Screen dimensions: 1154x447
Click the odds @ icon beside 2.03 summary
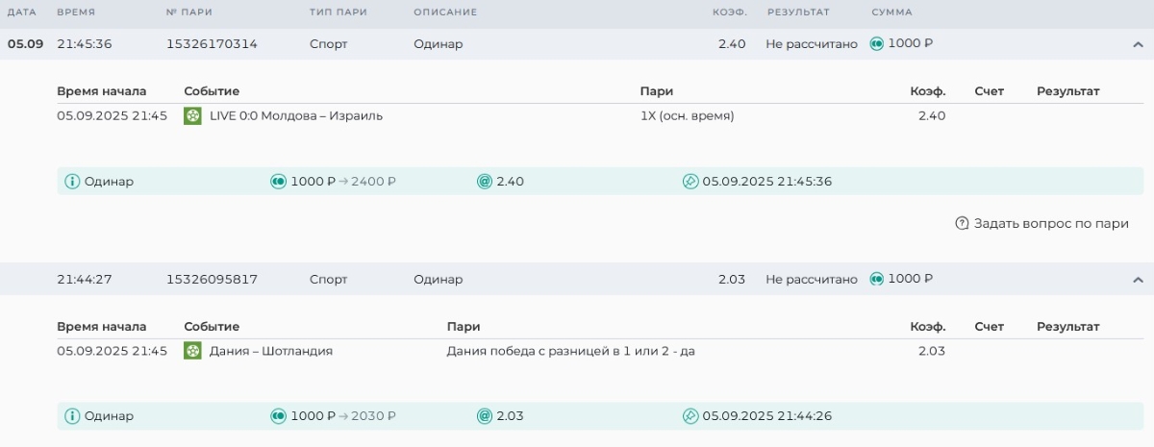click(485, 416)
